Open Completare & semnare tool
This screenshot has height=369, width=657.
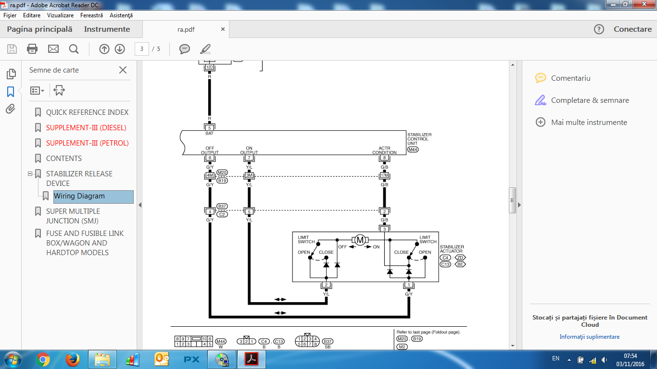point(582,100)
